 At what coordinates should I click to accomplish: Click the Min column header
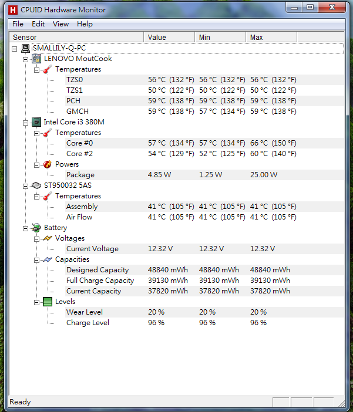pos(220,38)
